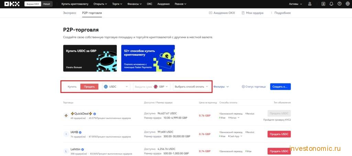This screenshot has width=352, height=156.
Task: Expand more payment methods after Monzo
Action: [x=239, y=118]
